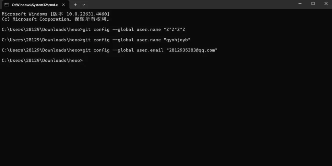Select the C:\Windows\System32\cmd.e tab
The height and width of the screenshot is (166, 332).
(x=34, y=5)
